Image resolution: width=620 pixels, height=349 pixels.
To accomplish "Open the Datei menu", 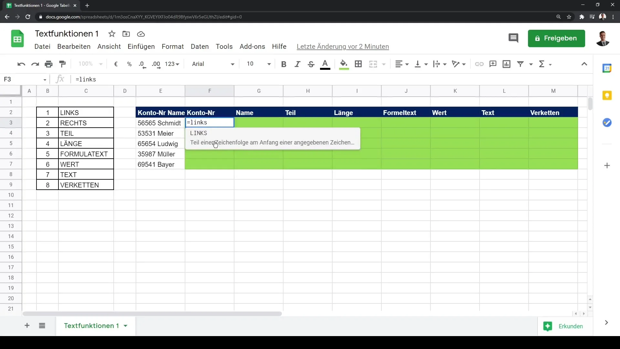I will click(x=42, y=47).
